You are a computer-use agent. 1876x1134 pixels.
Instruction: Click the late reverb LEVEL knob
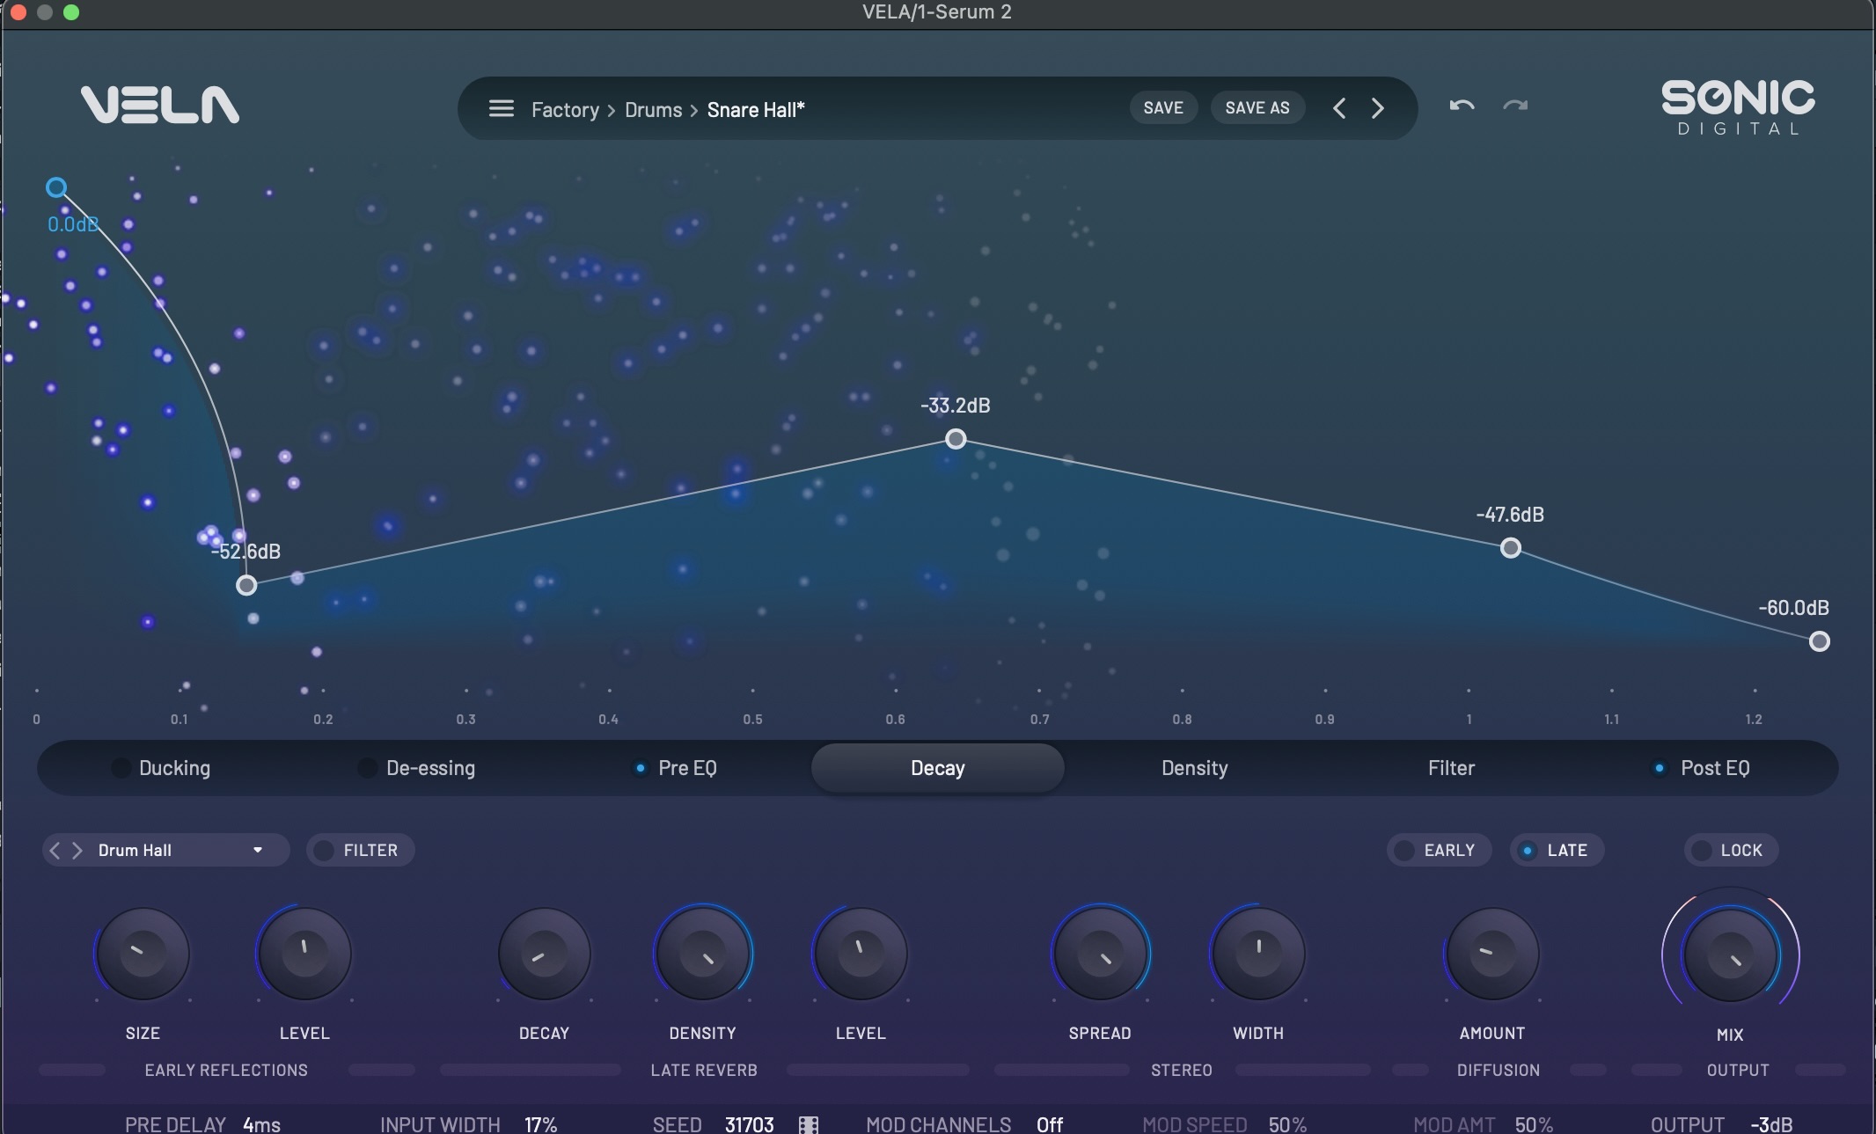click(861, 954)
